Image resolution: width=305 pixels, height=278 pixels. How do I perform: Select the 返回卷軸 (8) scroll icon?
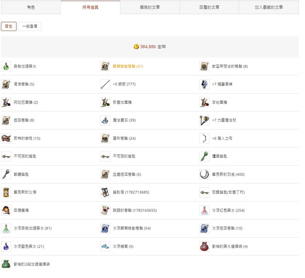pos(6,120)
